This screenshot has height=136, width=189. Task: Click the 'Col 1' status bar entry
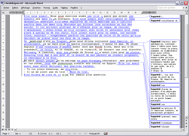click(59, 133)
